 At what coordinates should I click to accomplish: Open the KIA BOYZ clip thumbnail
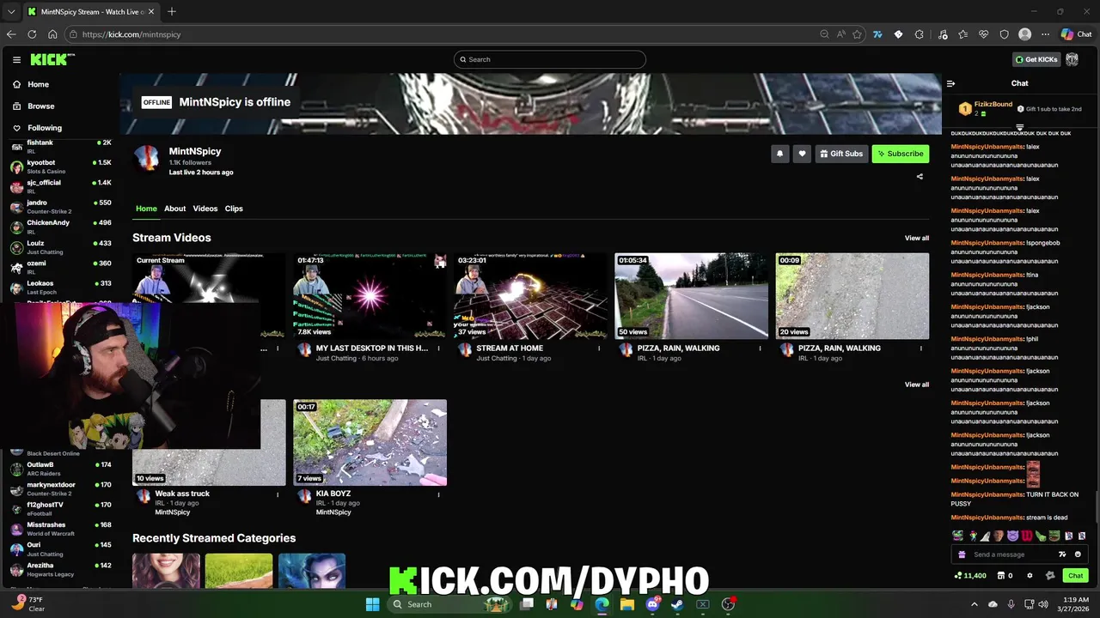tap(370, 442)
